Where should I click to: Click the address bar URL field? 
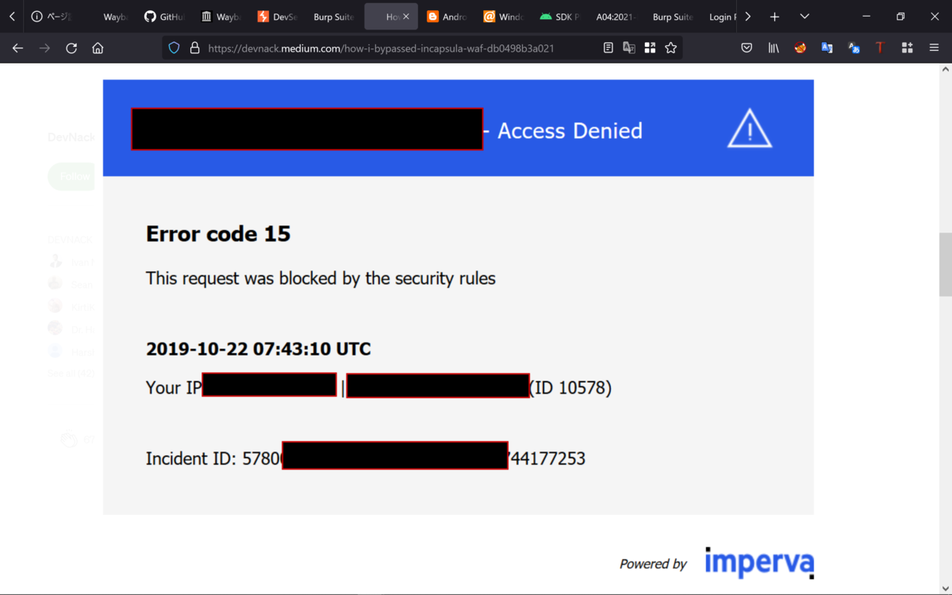coord(381,48)
